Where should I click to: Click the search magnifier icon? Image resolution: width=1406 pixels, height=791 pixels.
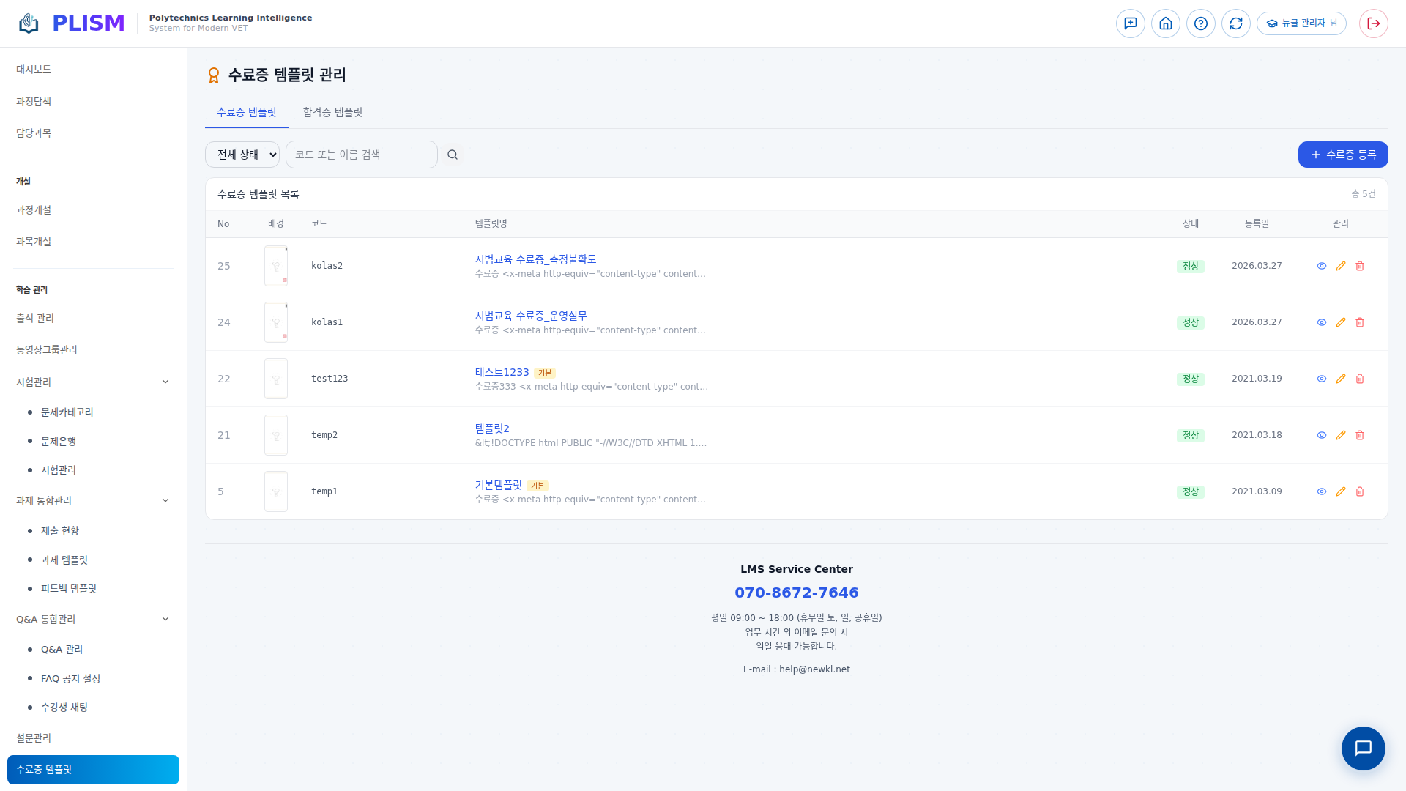tap(453, 155)
